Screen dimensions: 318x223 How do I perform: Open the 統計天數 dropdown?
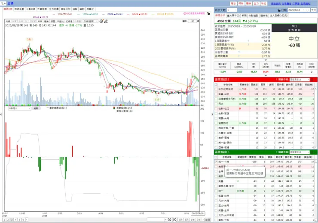[x=232, y=10]
